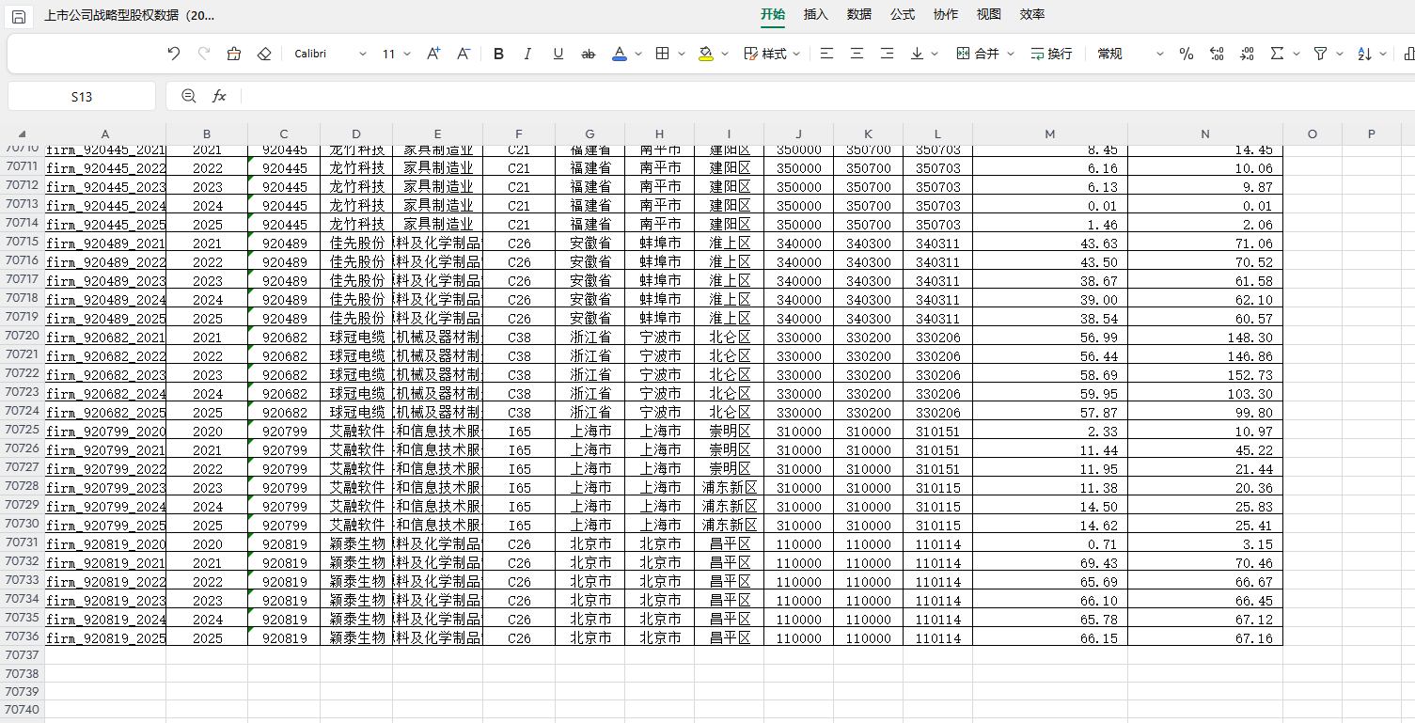Open the Calibri font name dropdown
This screenshot has height=723, width=1415.
[x=330, y=54]
